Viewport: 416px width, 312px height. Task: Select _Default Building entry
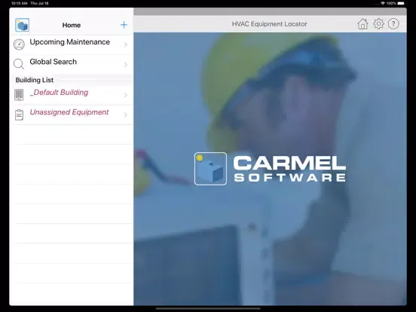(x=71, y=95)
